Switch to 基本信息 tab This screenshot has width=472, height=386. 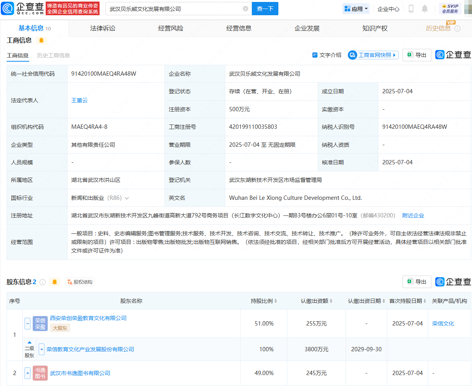pyautogui.click(x=34, y=28)
